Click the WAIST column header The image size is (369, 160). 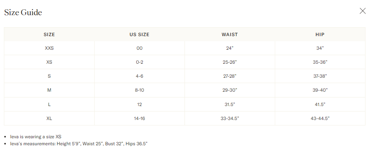point(230,35)
